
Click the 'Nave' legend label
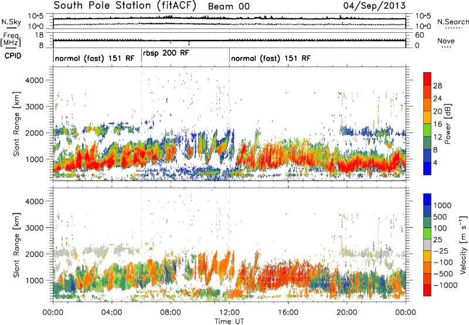point(446,41)
